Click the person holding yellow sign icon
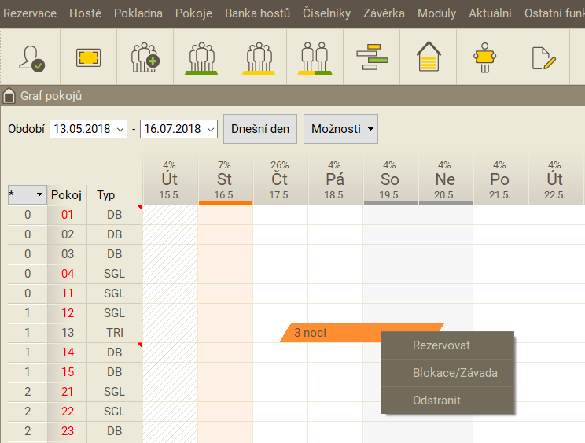The height and width of the screenshot is (443, 585). coord(484,57)
